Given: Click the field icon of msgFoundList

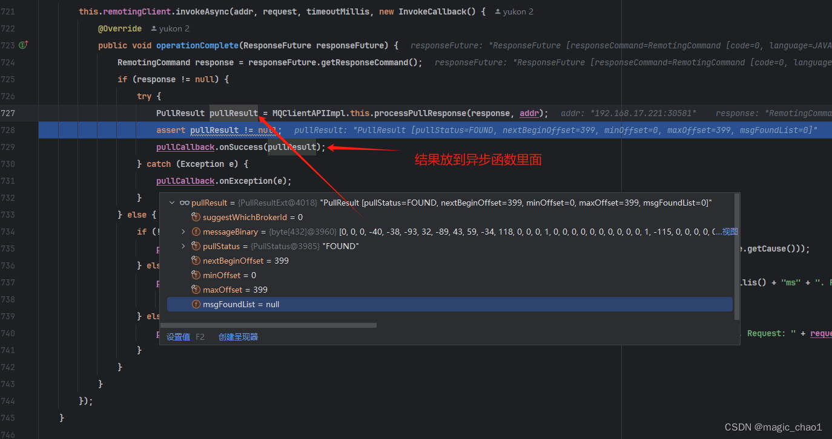Looking at the screenshot, I should (196, 304).
